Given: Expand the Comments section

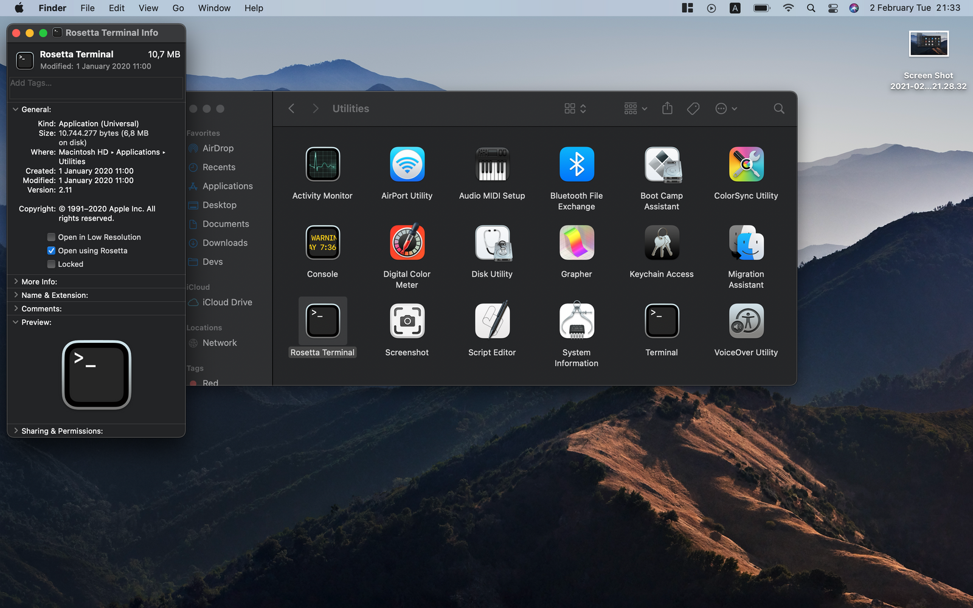Looking at the screenshot, I should [x=16, y=308].
